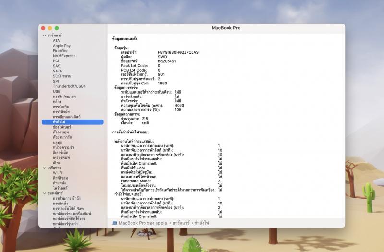The height and width of the screenshot is (252, 384).
Task: Open เครื่องพิมพ์ (Printers) entry
Action: click(61, 157)
